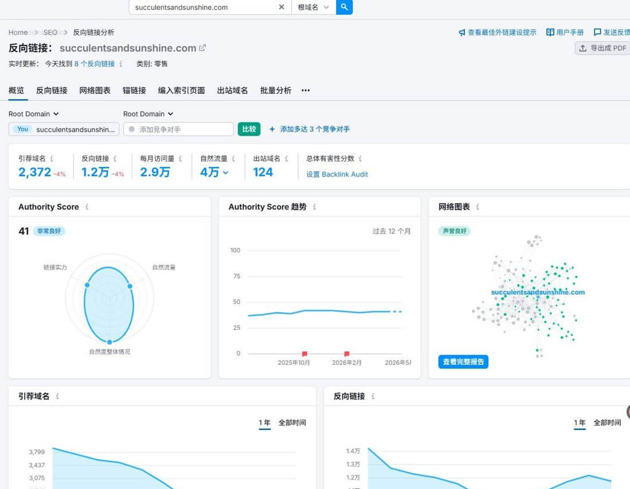Open the three-dots more tabs menu
The width and height of the screenshot is (630, 489).
point(306,90)
